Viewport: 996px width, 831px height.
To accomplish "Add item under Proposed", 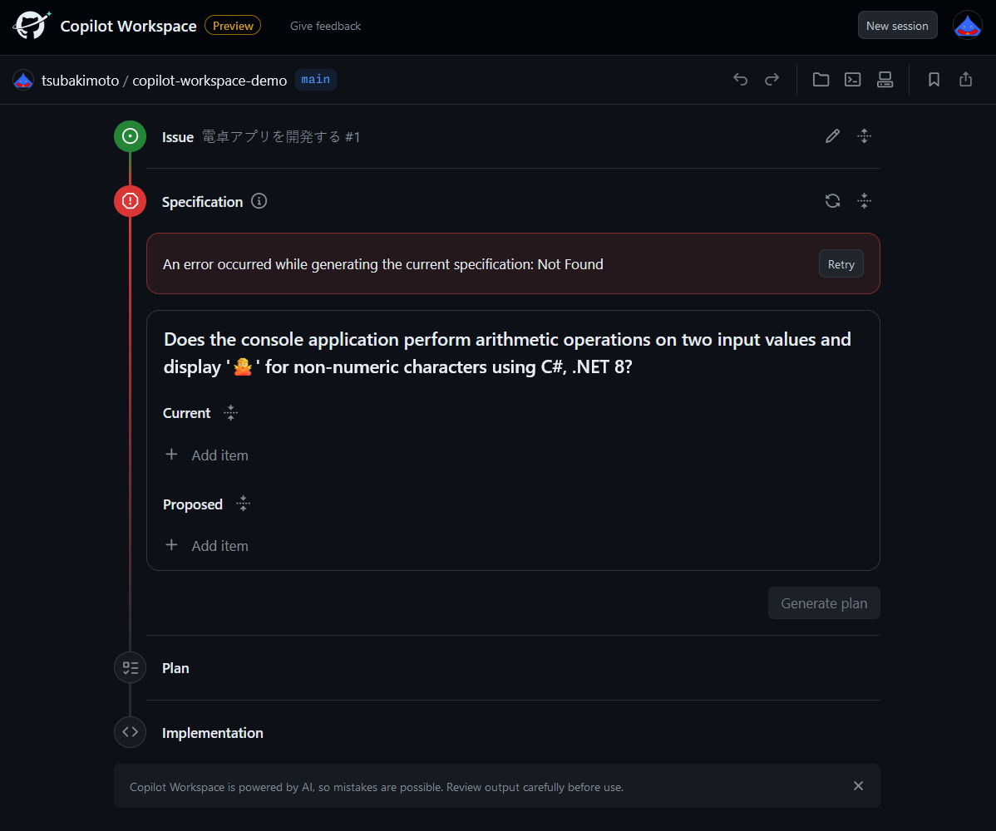I will (x=207, y=546).
